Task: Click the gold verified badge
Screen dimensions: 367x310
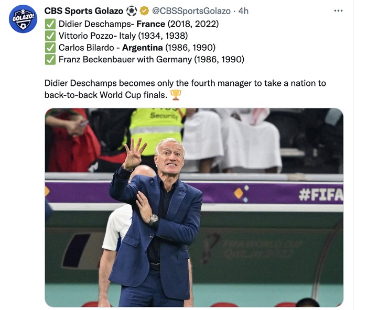Action: [144, 11]
